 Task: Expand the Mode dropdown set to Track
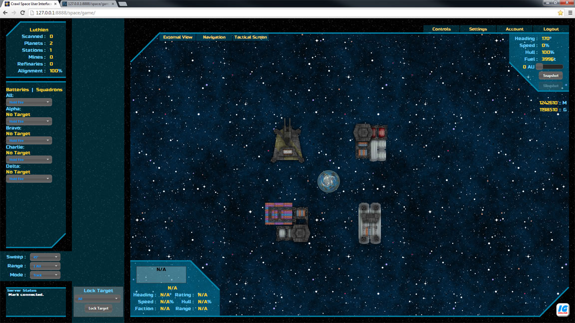click(x=45, y=275)
